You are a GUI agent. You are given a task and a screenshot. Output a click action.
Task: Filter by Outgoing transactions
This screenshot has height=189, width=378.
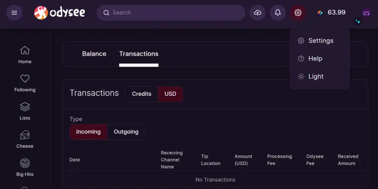[126, 132]
